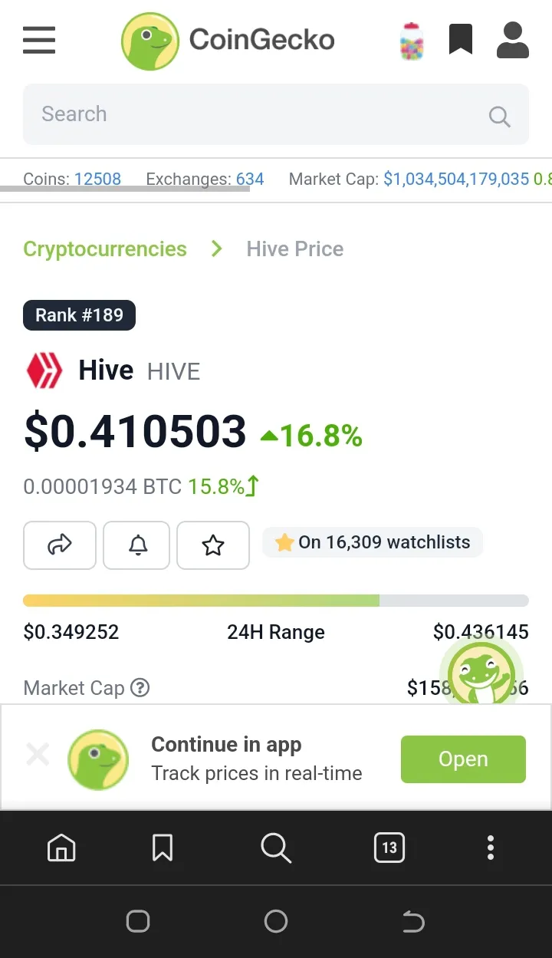552x958 pixels.
Task: Open the hamburger navigation menu
Action: tap(39, 40)
